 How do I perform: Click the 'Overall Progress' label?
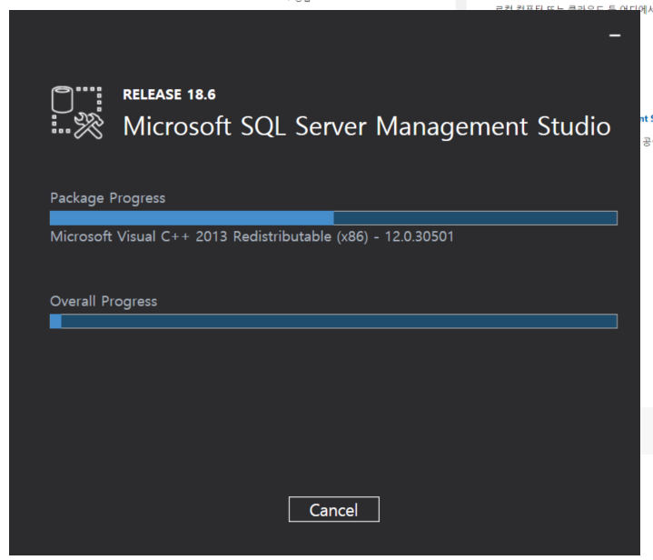coord(104,301)
